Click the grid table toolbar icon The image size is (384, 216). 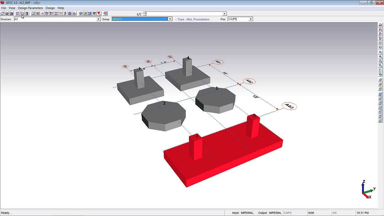(x=33, y=13)
